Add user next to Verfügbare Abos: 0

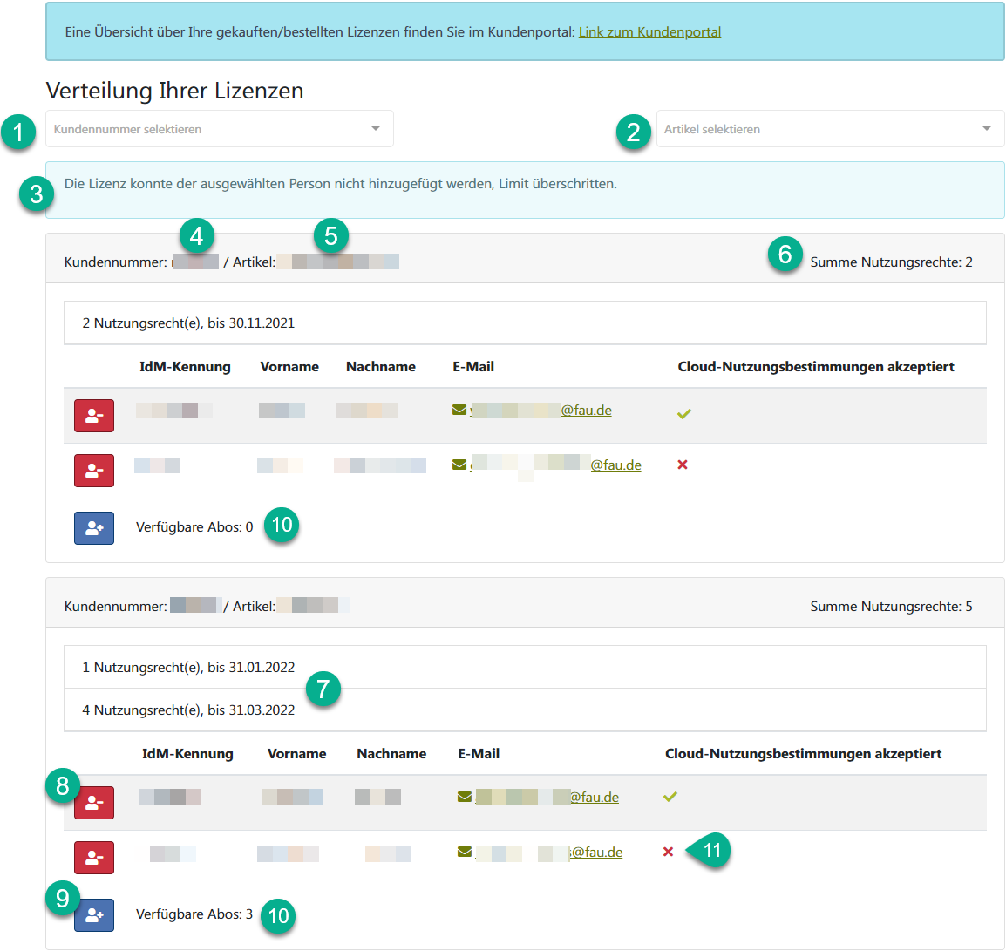[94, 528]
